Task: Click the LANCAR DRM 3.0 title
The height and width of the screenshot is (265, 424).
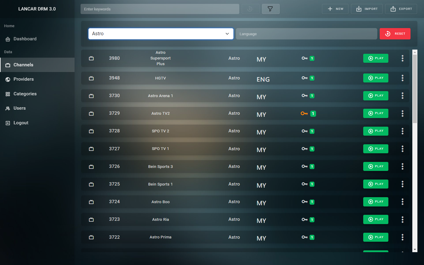Action: tap(37, 9)
